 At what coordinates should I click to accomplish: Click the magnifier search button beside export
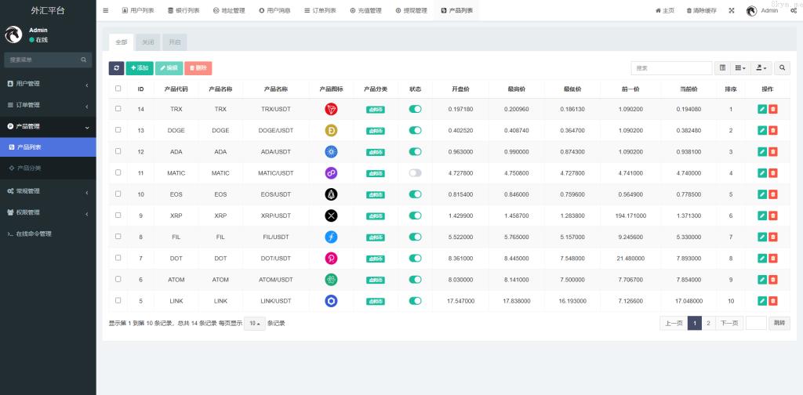tap(783, 68)
